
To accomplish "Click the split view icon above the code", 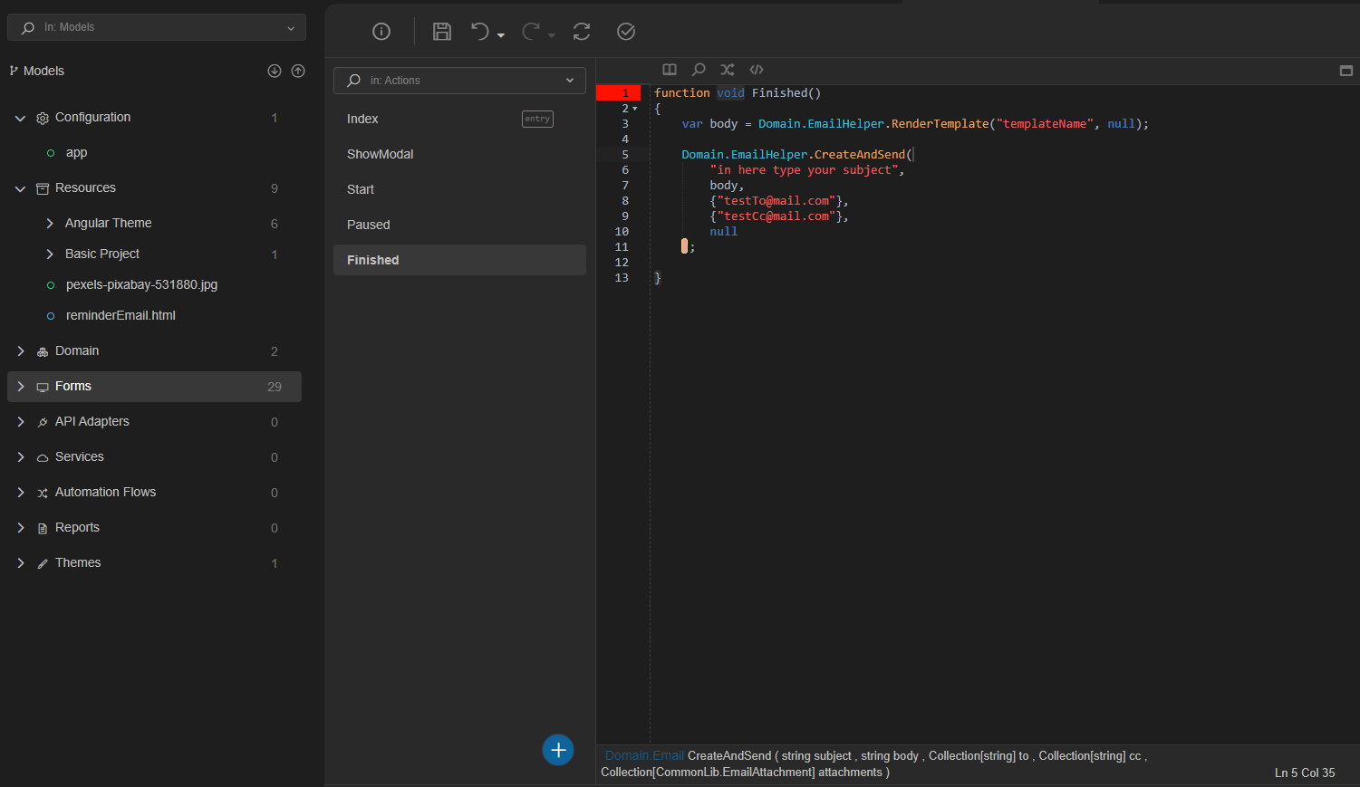I will pyautogui.click(x=669, y=69).
